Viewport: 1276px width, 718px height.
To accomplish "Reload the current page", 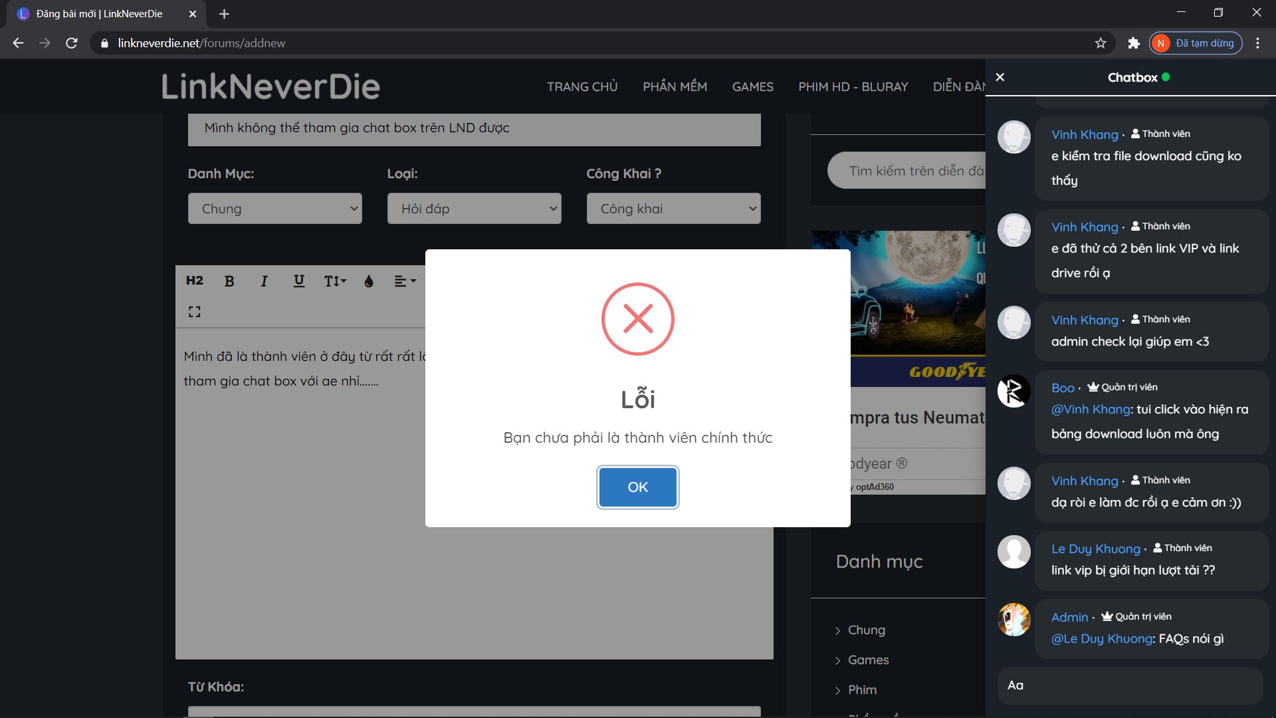I will tap(72, 43).
